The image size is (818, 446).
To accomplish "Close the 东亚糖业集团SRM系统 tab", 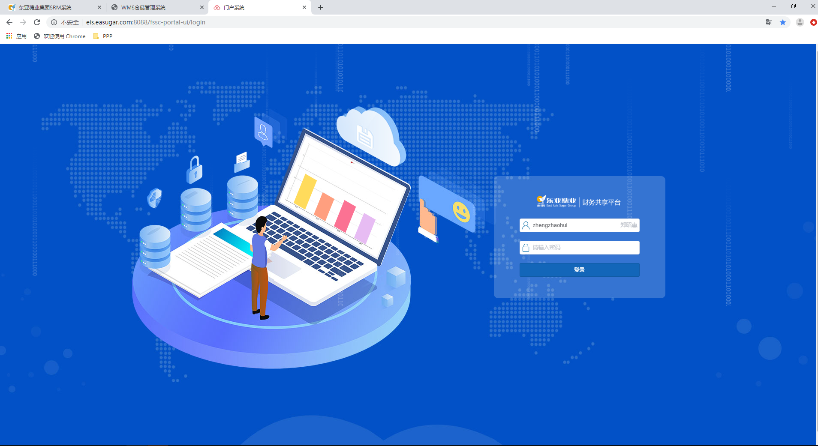I will [x=99, y=7].
